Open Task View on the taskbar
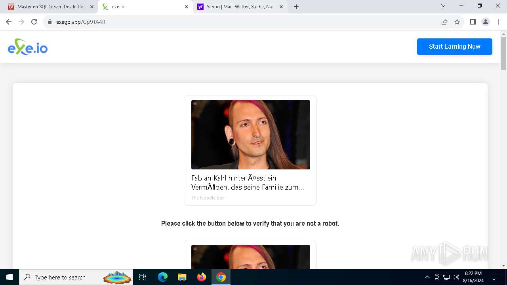This screenshot has width=507, height=285. 143,277
